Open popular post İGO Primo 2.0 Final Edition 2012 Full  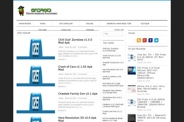click(x=148, y=73)
